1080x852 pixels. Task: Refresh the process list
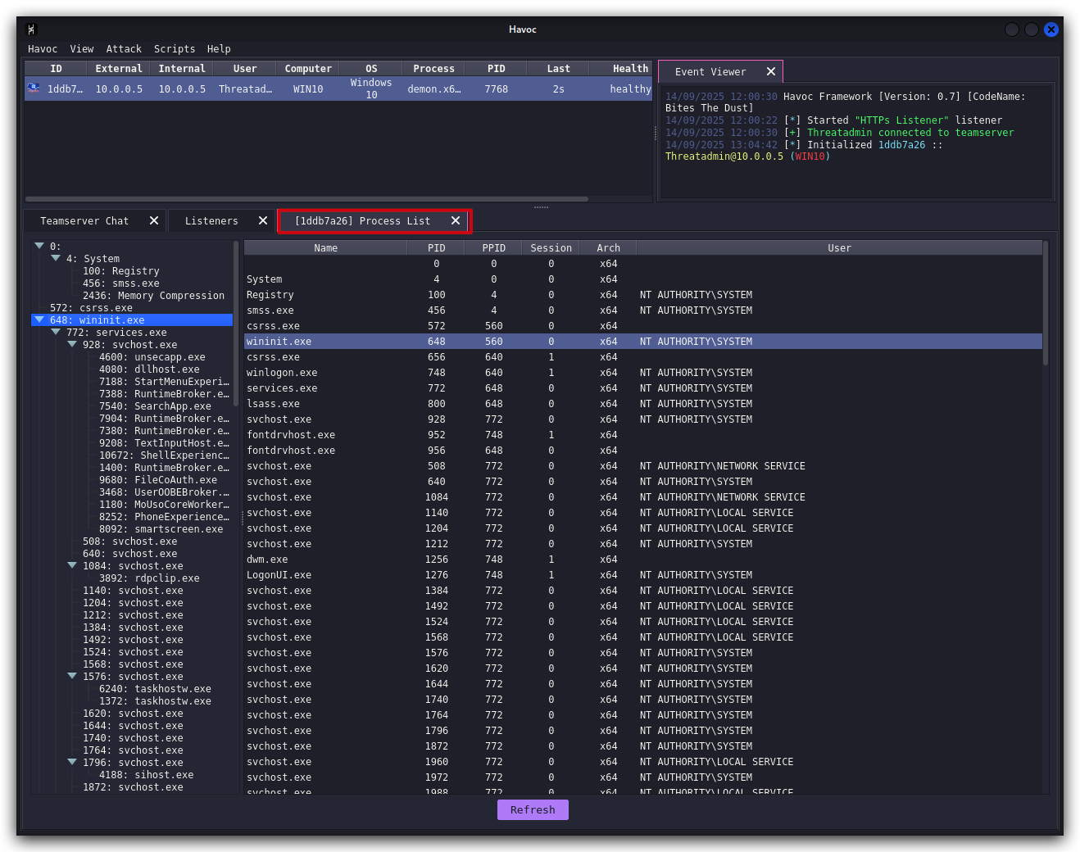pos(533,809)
